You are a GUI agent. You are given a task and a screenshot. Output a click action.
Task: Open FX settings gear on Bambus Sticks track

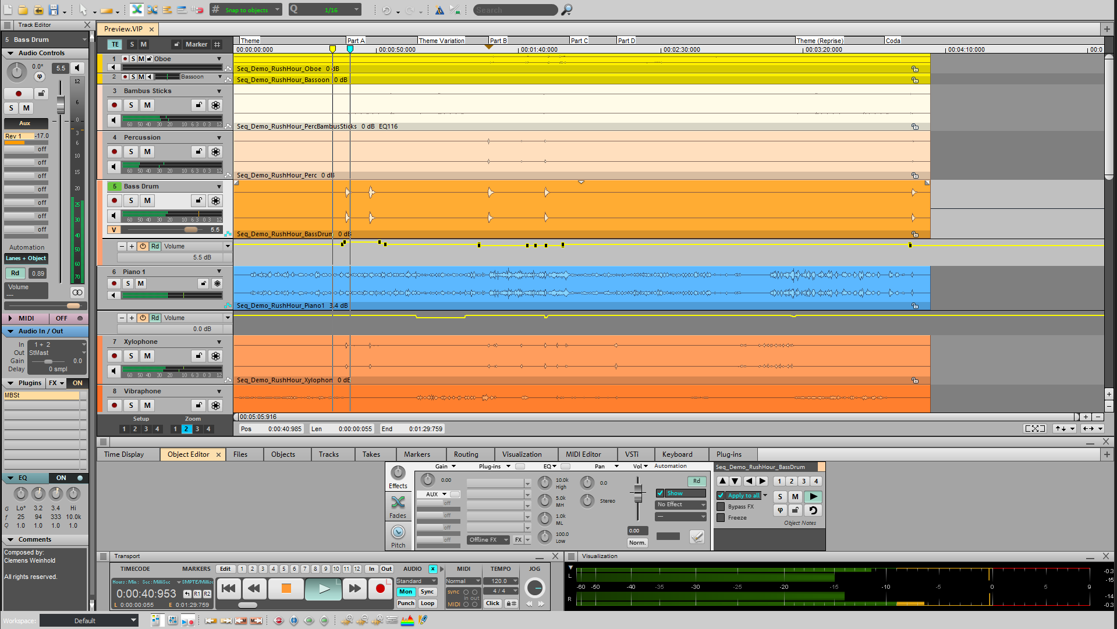(x=215, y=105)
